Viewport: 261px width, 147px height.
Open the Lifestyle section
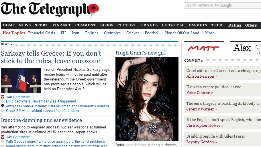click(173, 25)
